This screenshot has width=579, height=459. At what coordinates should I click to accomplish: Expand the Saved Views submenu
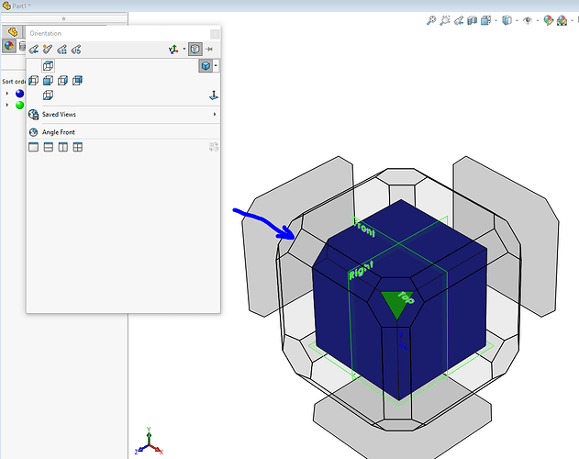pyautogui.click(x=215, y=115)
